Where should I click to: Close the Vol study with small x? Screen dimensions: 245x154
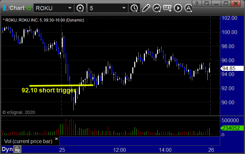tap(57, 139)
